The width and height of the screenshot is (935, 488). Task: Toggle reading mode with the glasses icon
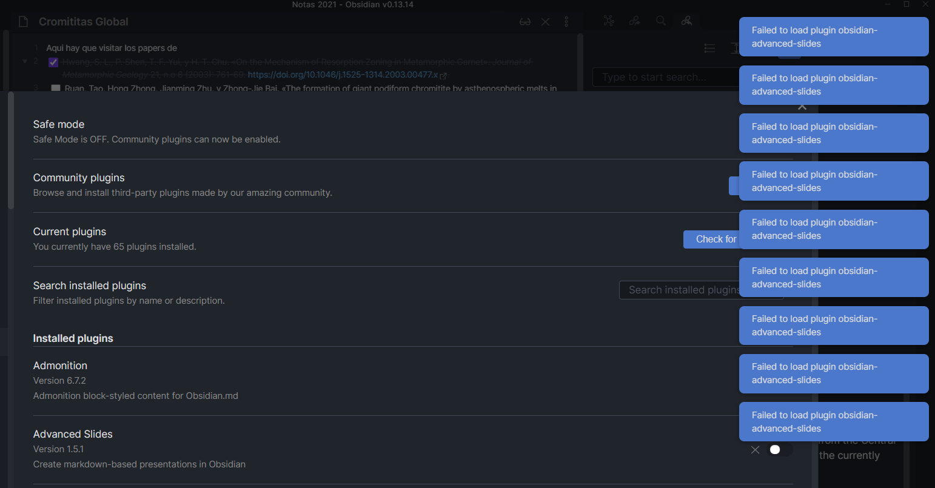coord(525,21)
